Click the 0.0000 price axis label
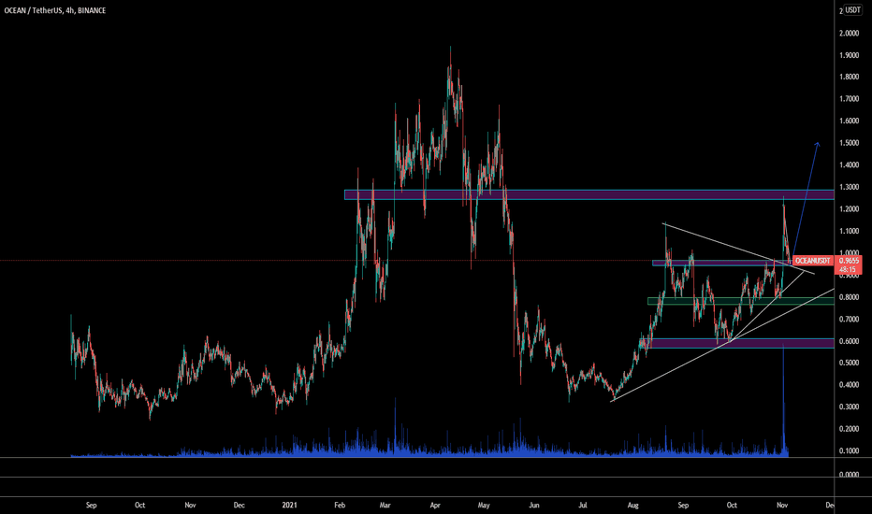Viewport: 872px width, 514px height. pyautogui.click(x=849, y=475)
